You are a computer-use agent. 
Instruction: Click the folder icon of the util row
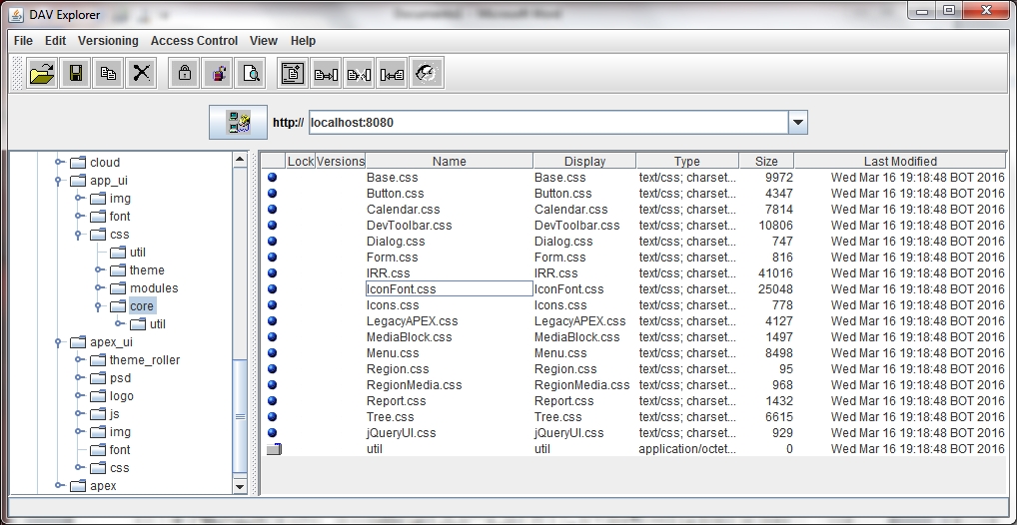[x=274, y=448]
